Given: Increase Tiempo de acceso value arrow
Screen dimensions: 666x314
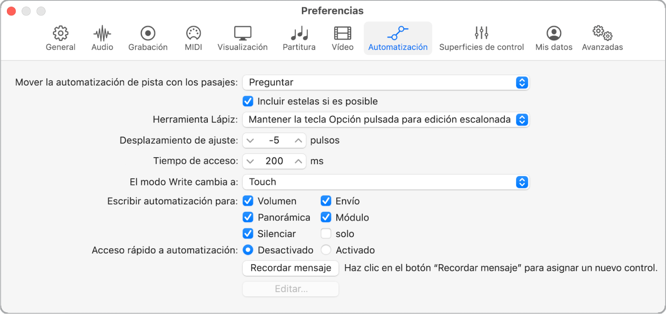Looking at the screenshot, I should tap(298, 161).
